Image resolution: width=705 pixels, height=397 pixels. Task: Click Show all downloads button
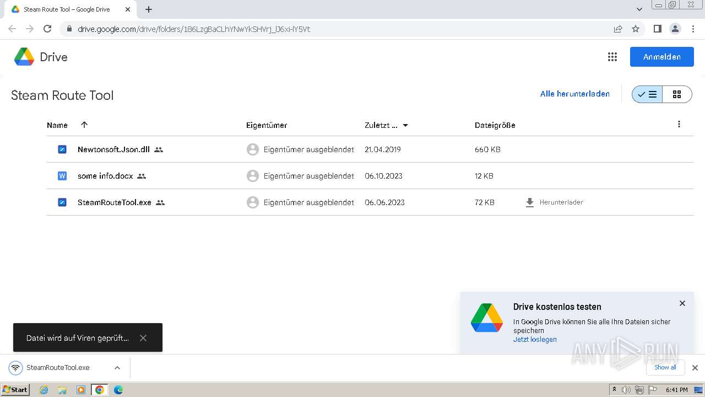[665, 367]
